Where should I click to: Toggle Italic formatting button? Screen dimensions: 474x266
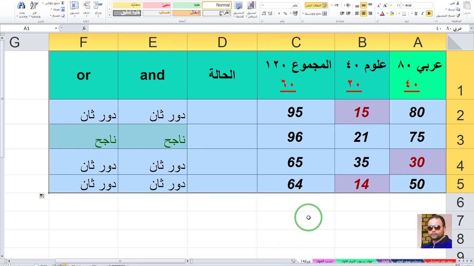[x=422, y=13]
